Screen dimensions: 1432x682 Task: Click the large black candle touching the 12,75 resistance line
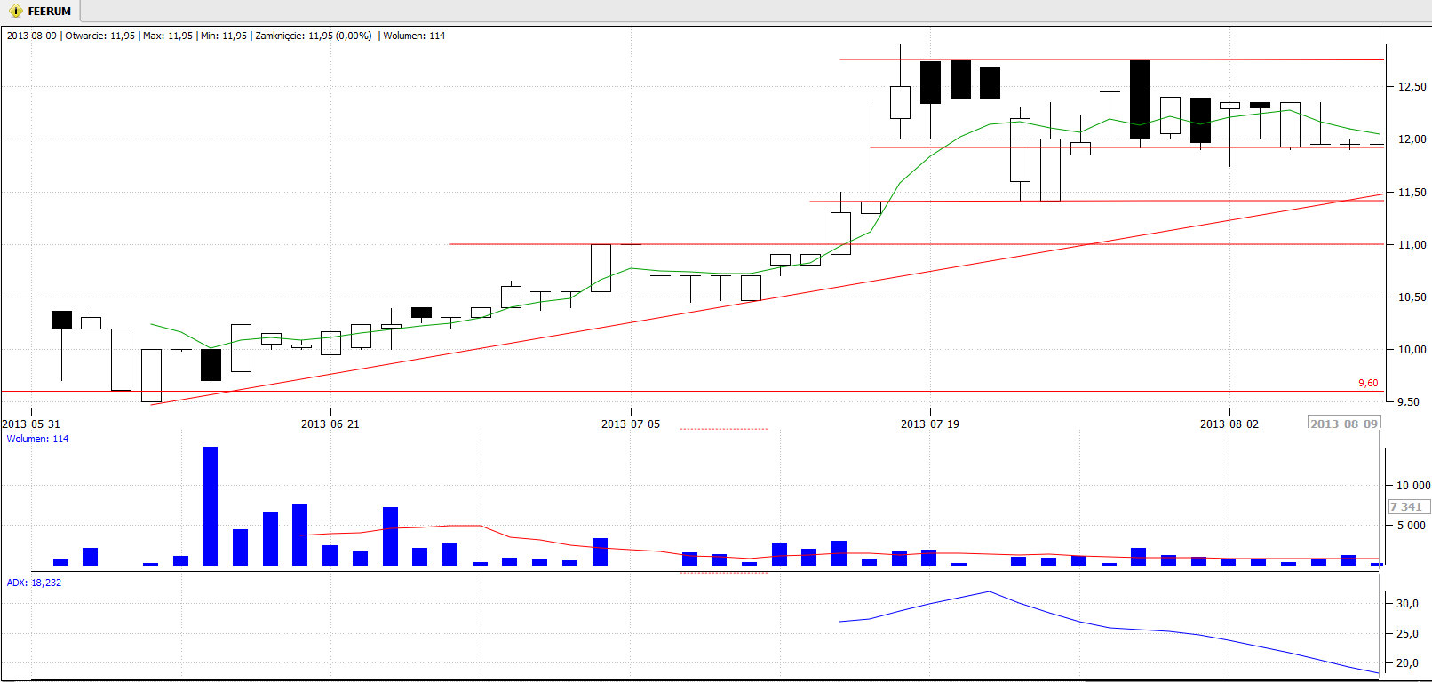click(1140, 99)
